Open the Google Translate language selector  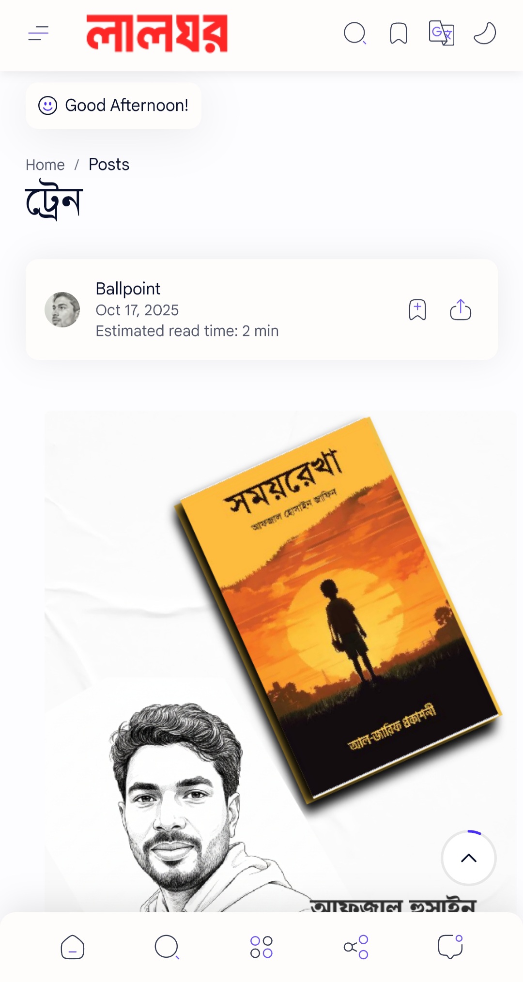point(442,33)
